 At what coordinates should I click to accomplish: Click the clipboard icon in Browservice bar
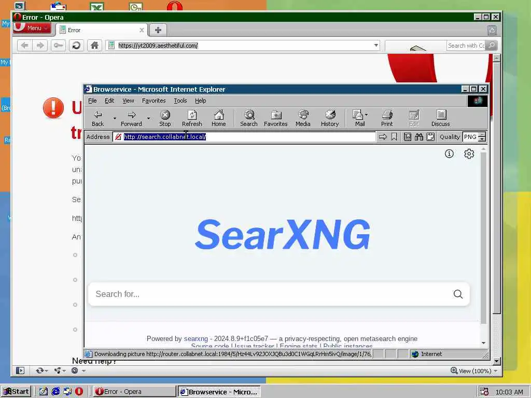(x=430, y=137)
